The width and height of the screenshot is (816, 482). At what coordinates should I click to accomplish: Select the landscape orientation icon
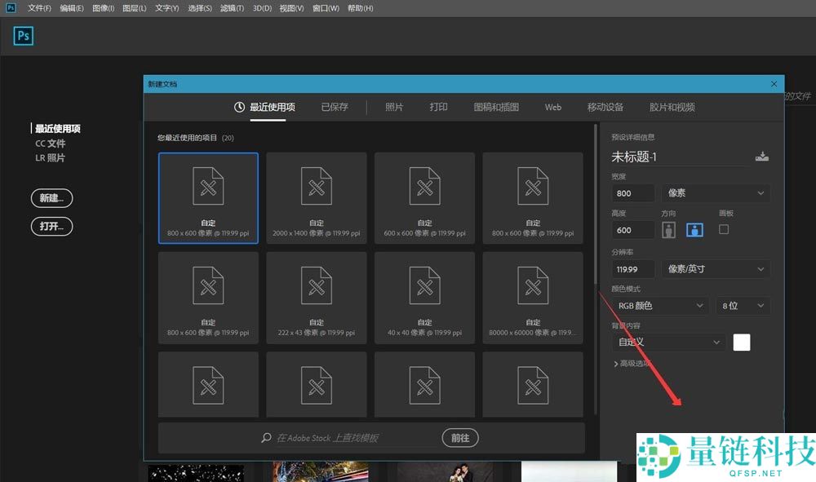(x=693, y=229)
